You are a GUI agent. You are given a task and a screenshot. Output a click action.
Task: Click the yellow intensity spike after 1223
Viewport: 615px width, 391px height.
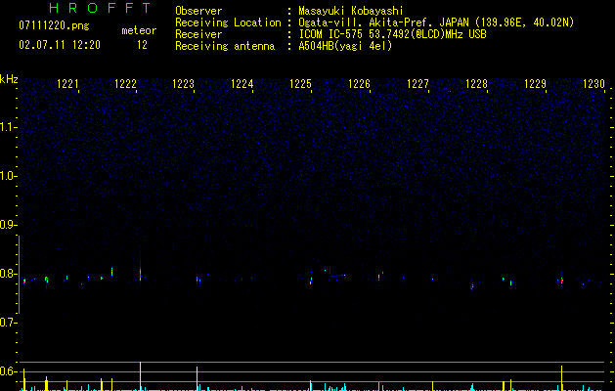point(198,378)
